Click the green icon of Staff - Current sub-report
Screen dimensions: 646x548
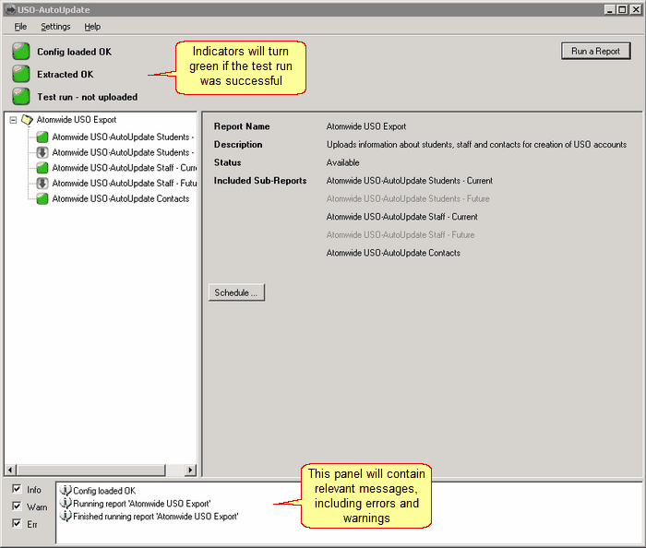pos(42,168)
